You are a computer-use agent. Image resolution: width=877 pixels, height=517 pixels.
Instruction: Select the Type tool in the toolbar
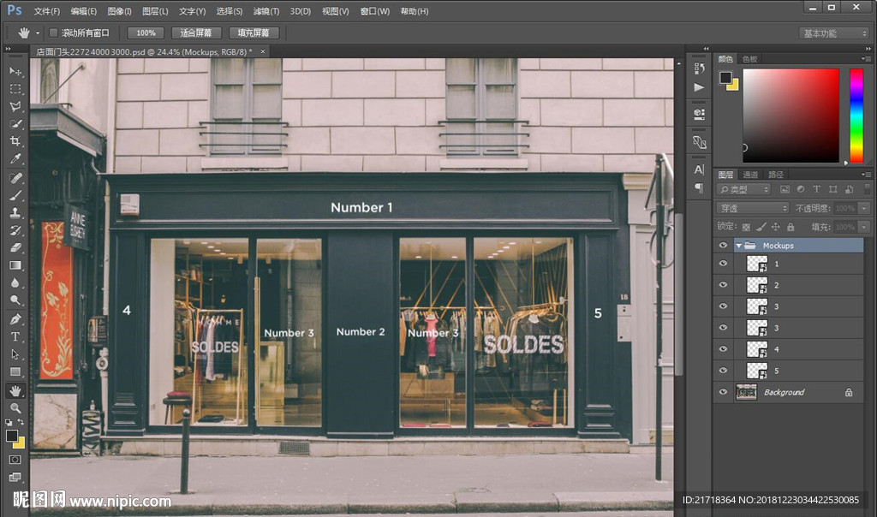point(15,336)
